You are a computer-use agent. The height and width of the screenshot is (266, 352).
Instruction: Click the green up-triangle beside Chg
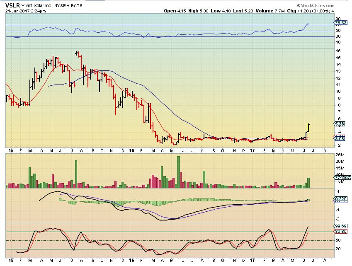click(x=333, y=11)
